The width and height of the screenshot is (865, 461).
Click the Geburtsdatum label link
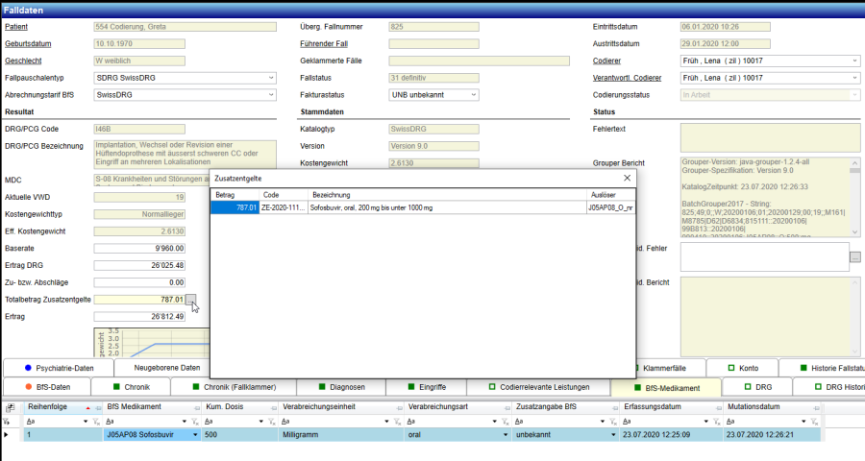click(x=28, y=44)
